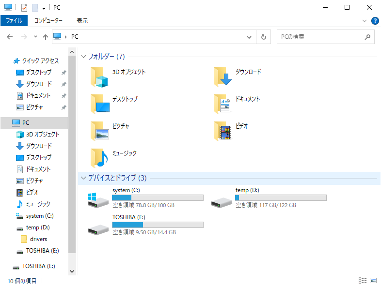Click the properties checkmark icon in title bar

pyautogui.click(x=24, y=8)
